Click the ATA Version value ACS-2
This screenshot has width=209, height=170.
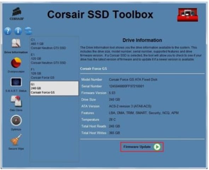(130, 106)
